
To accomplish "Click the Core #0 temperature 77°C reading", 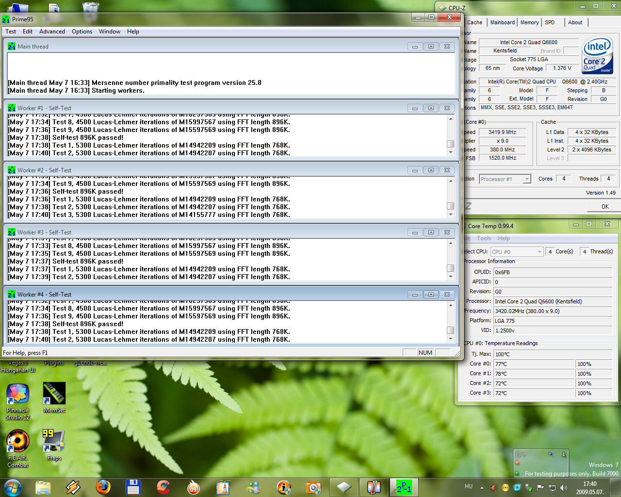I will click(534, 364).
